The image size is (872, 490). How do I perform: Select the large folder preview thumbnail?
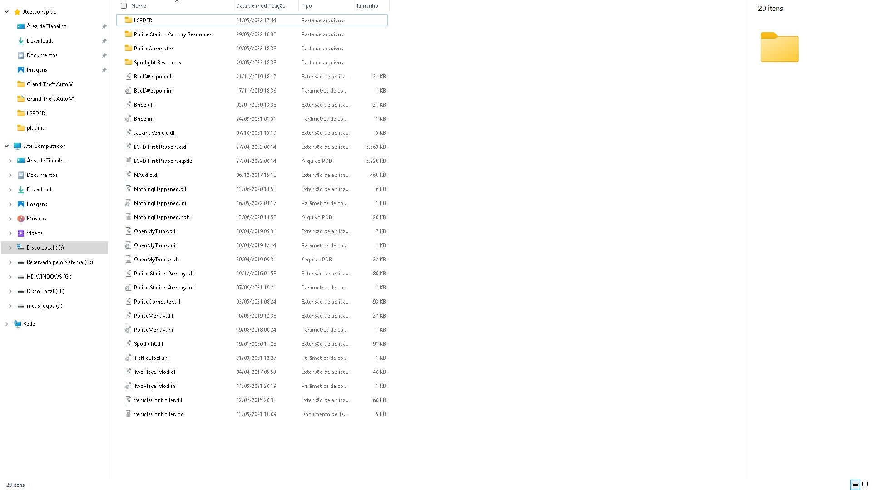(779, 47)
